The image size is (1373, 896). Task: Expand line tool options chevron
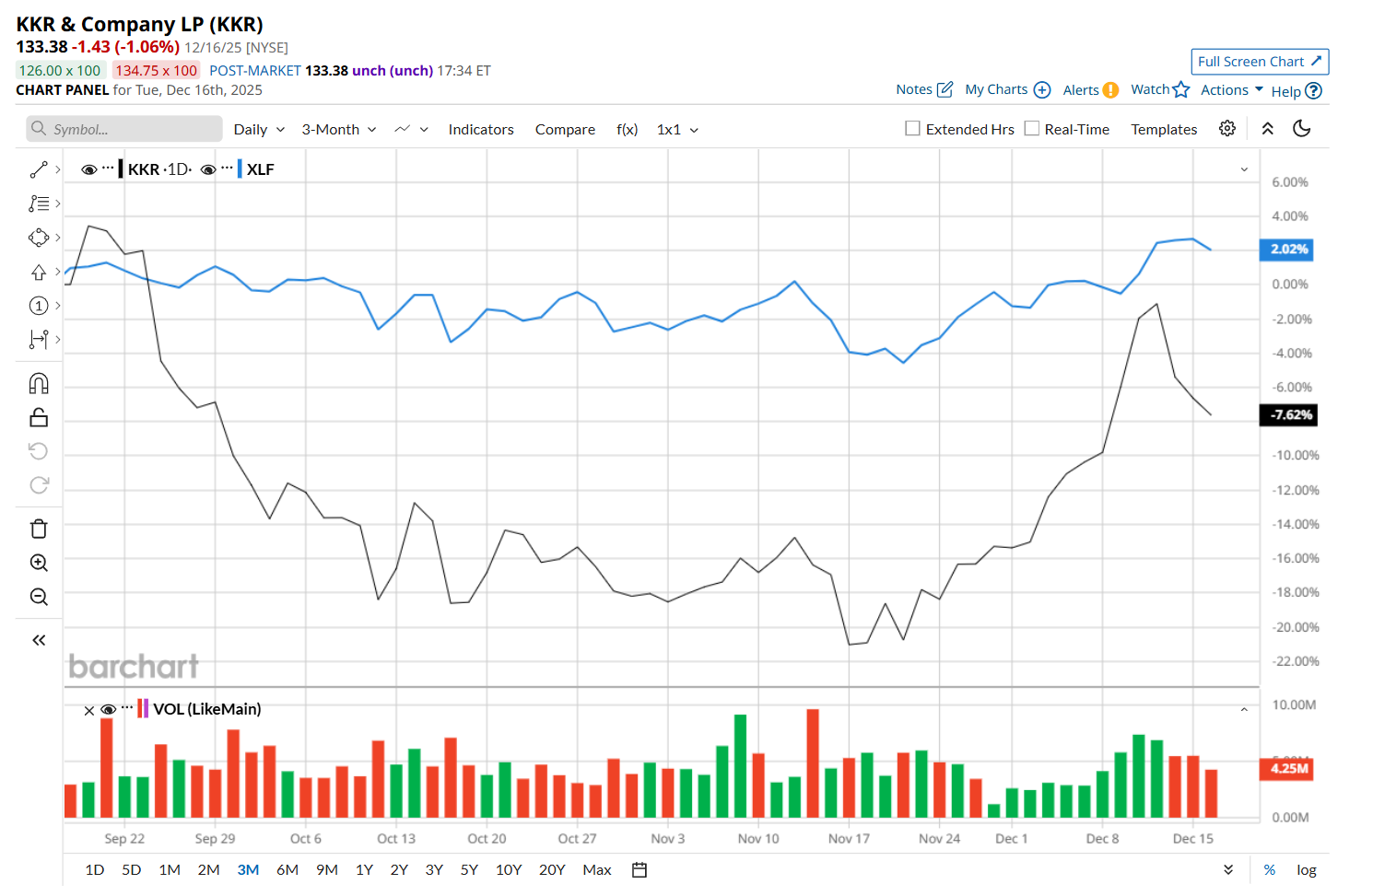(x=58, y=169)
